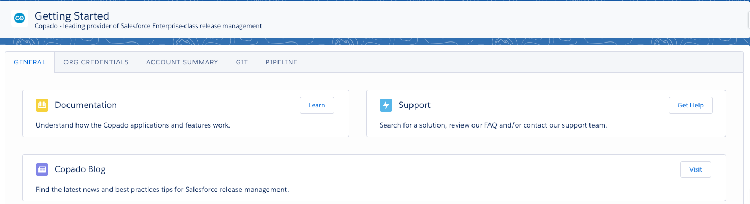Click the Getting Started page title
750x204 pixels.
(x=72, y=16)
